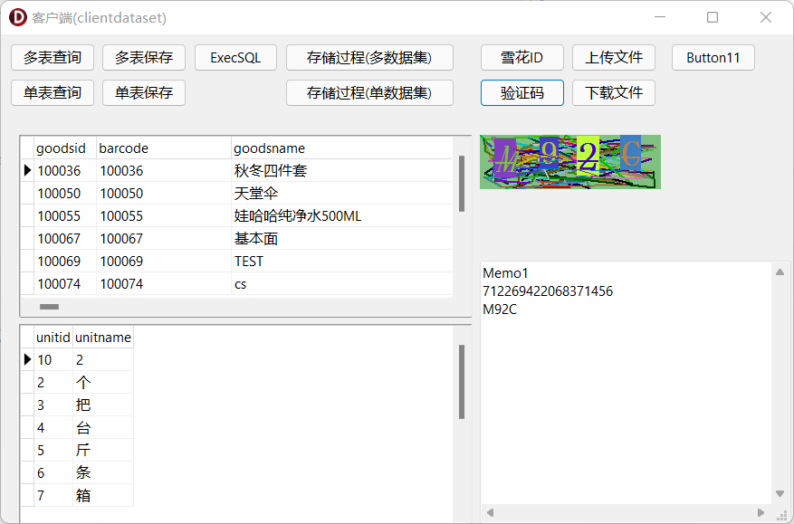Select the goodsid column header

point(65,148)
